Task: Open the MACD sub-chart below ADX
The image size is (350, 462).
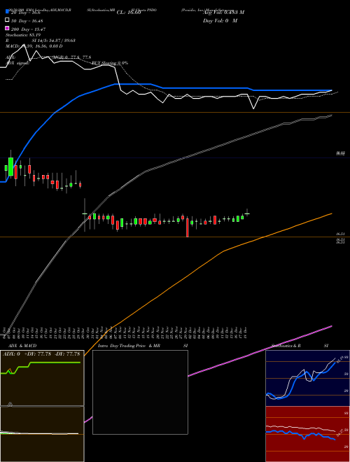Action: click(x=42, y=434)
